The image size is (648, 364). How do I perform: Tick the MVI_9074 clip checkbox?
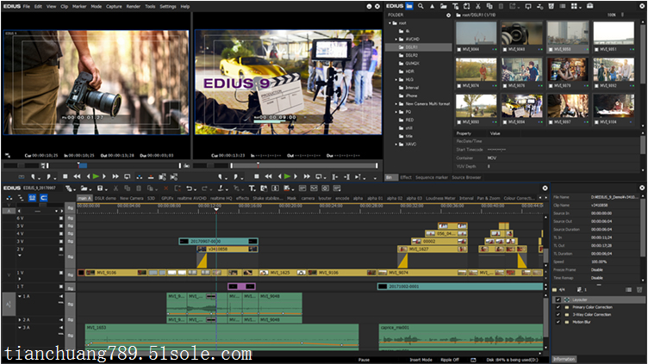(x=459, y=86)
